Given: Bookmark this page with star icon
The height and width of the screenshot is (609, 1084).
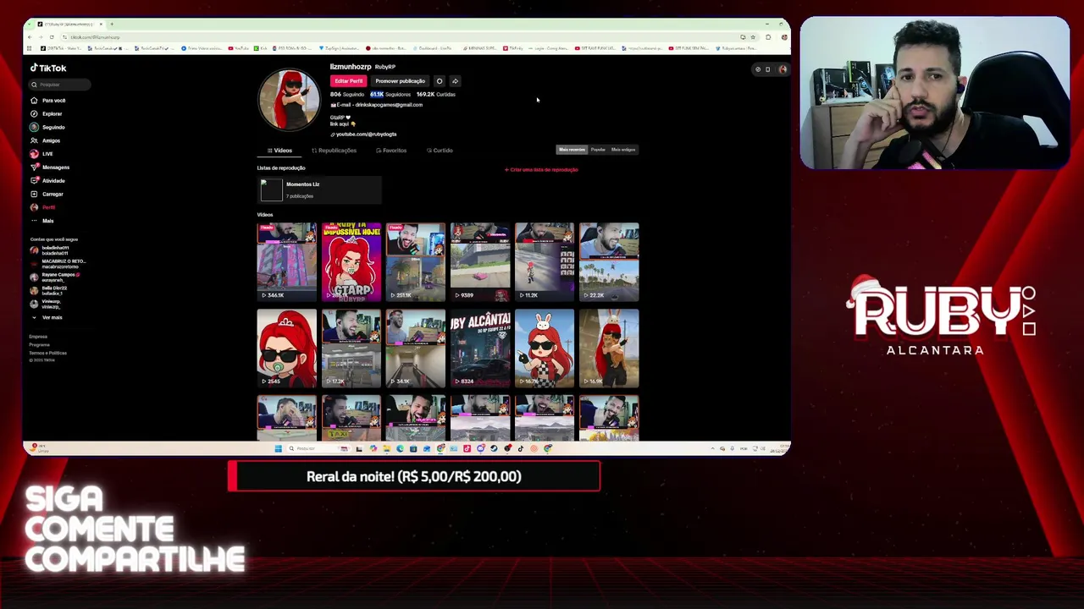Looking at the screenshot, I should point(752,37).
